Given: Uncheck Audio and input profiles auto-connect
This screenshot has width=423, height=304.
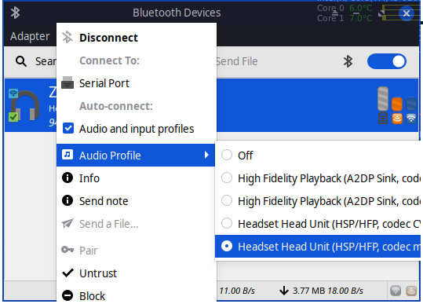Looking at the screenshot, I should click(x=68, y=128).
